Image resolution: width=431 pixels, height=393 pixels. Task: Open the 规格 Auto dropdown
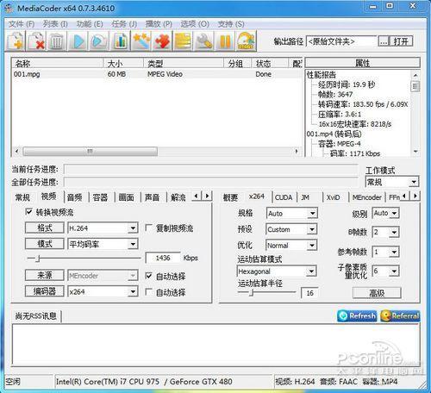(x=312, y=213)
